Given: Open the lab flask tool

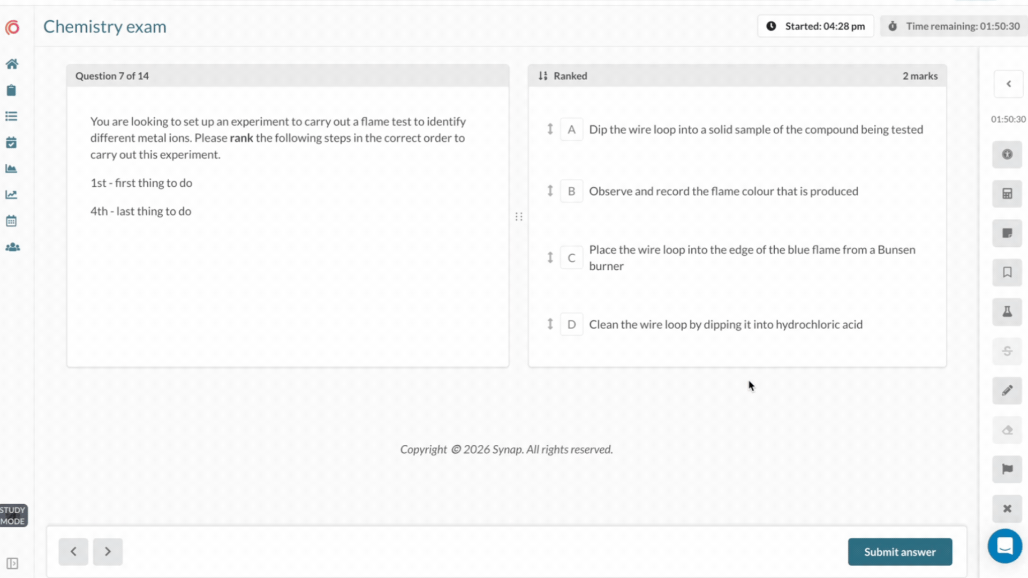Looking at the screenshot, I should [x=1007, y=311].
